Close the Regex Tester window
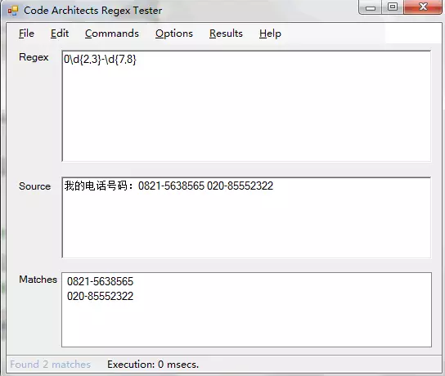Viewport: 445px width, 376px height. pyautogui.click(x=423, y=7)
